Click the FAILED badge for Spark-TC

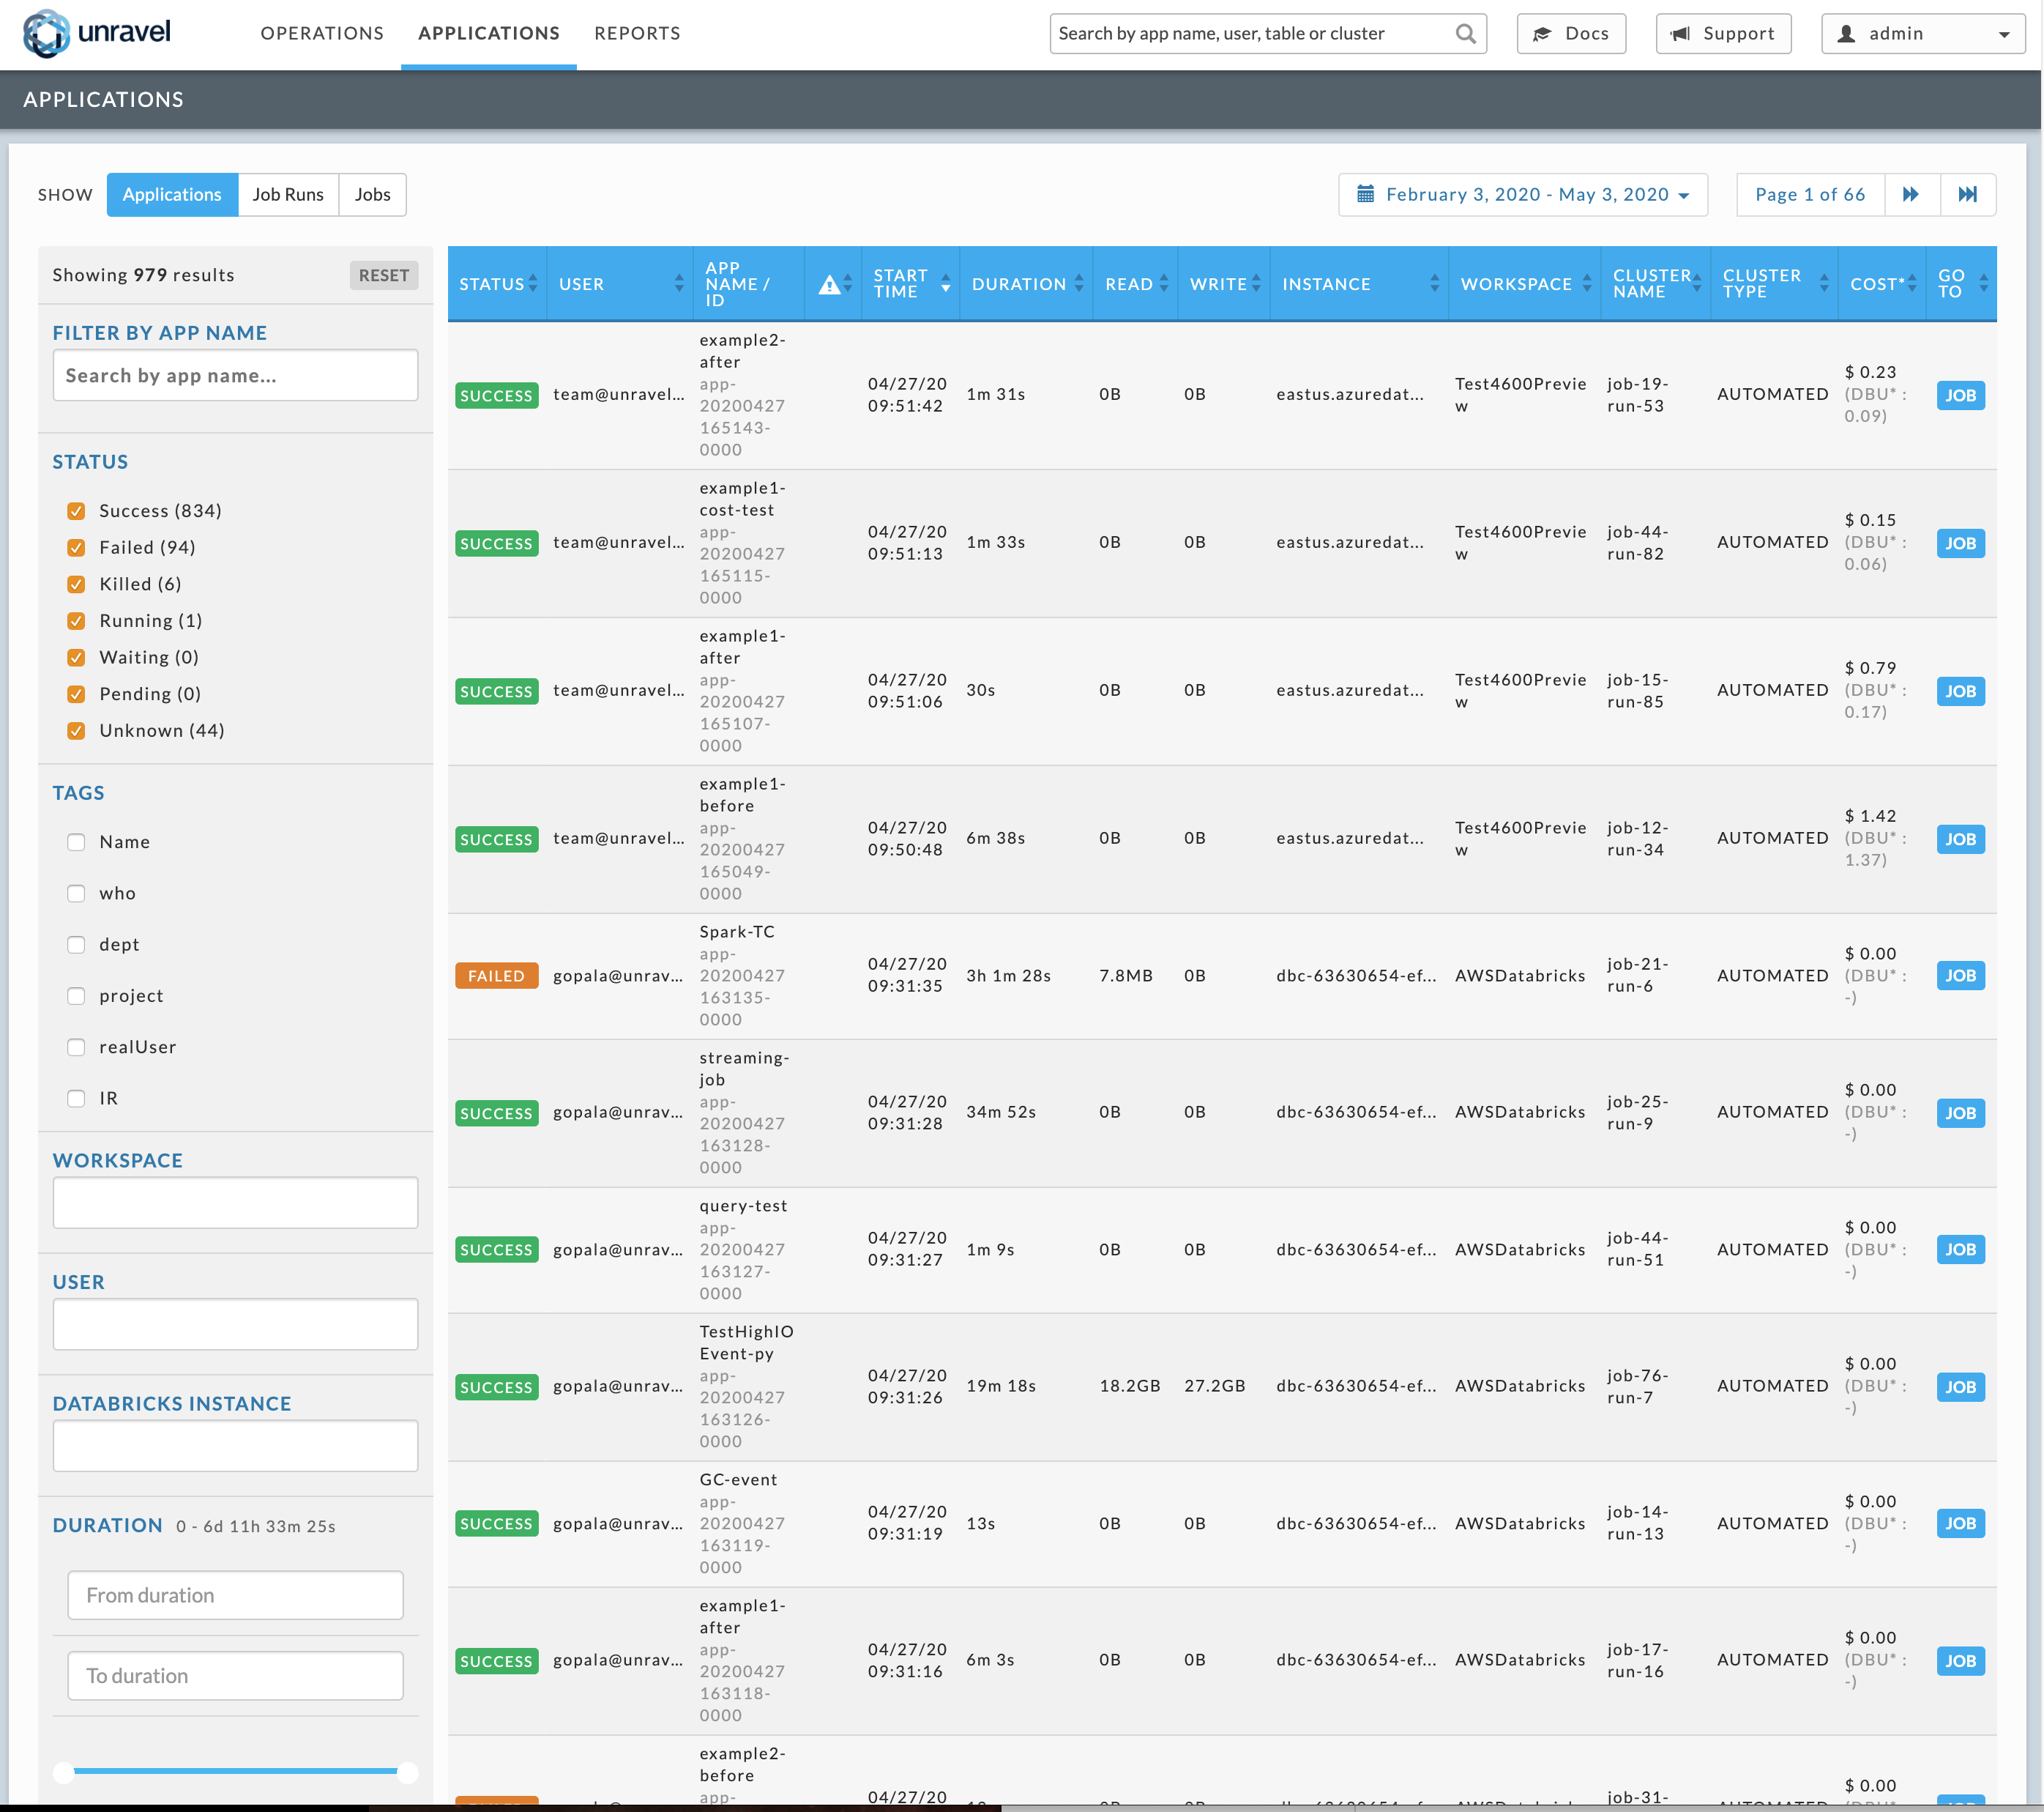(496, 976)
